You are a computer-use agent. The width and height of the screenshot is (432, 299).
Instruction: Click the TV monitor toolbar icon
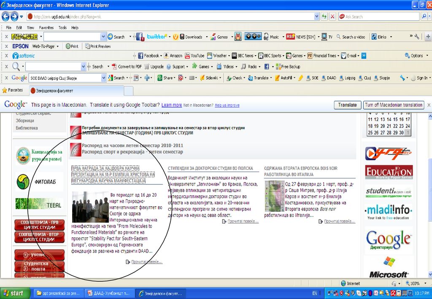tap(327, 37)
